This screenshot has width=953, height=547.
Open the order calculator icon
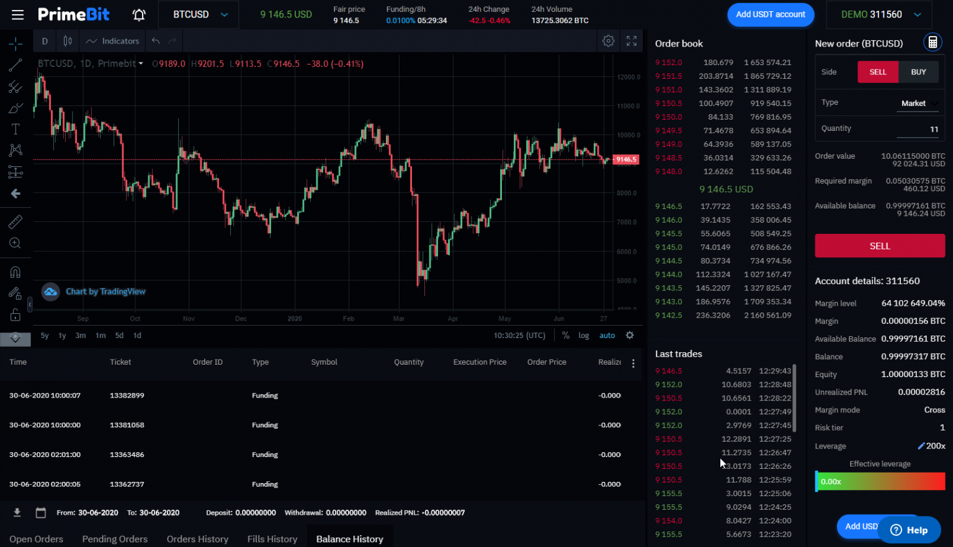tap(932, 42)
